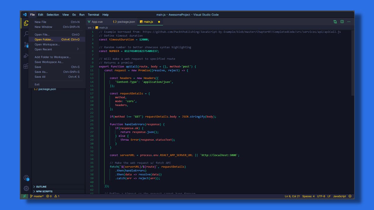Click the GitHub URL in line 1 comment
Image resolution: width=374 pixels, height=210 pixels.
(x=242, y=32)
